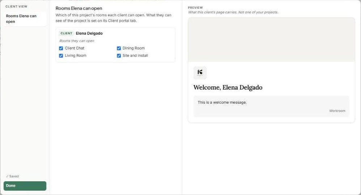The image size is (361, 195).
Task: Disable Dining Room access checkbox
Action: pyautogui.click(x=119, y=48)
